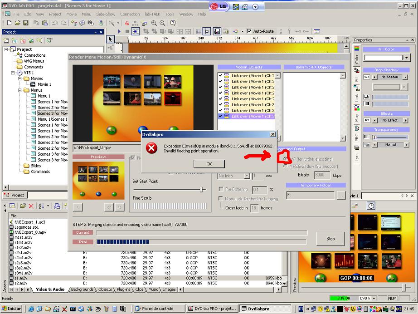Uncheck the second Link over motion object
Image resolution: width=418 pixels, height=314 pixels.
coord(220,81)
